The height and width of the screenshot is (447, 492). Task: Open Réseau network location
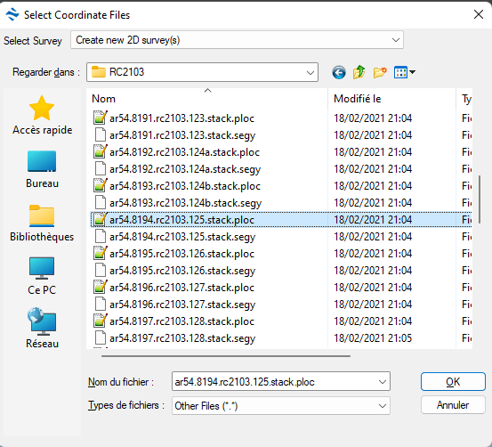coord(42,328)
